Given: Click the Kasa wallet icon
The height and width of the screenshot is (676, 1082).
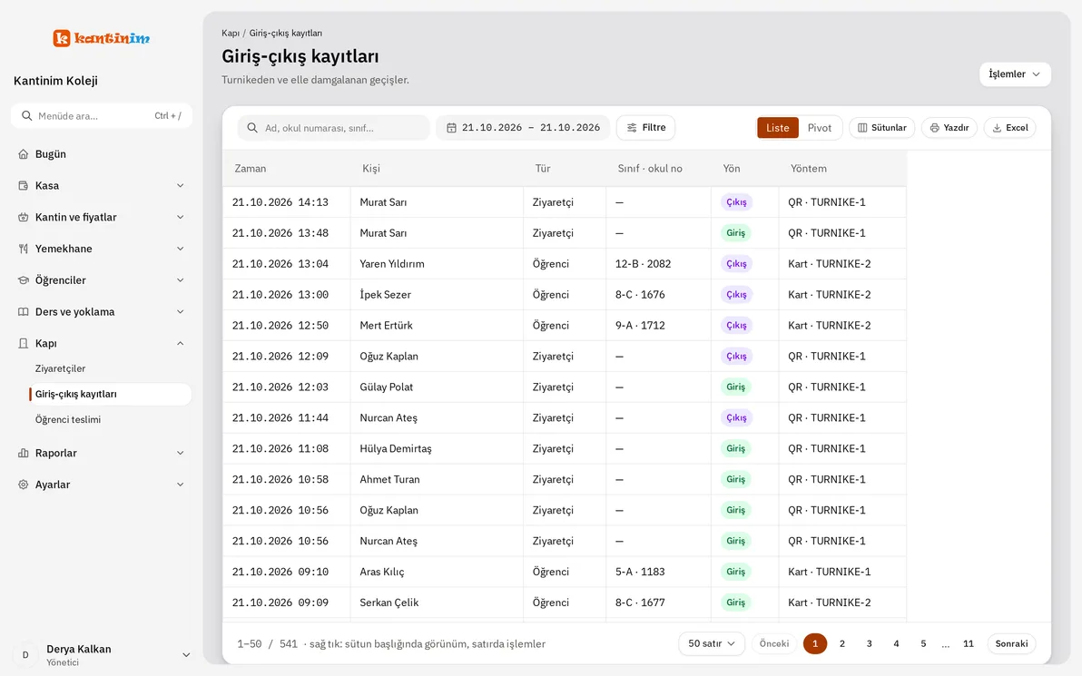Looking at the screenshot, I should point(24,185).
